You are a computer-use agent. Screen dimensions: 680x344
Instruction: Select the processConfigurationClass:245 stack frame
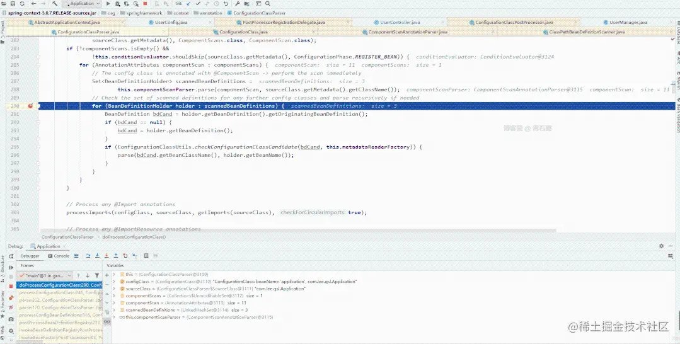[x=60, y=293]
